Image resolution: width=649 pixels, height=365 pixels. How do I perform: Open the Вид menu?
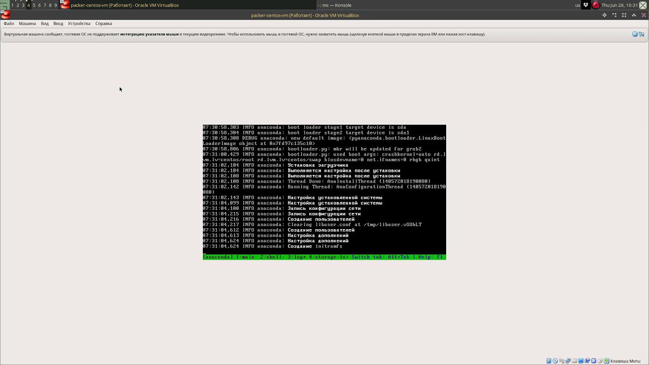point(45,23)
